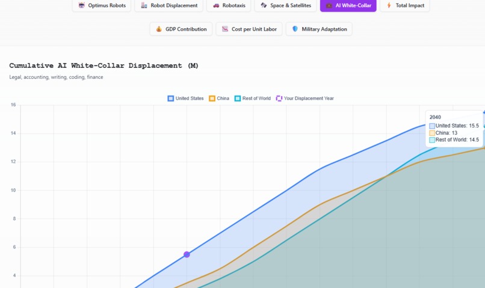Select the Cost per Unit Labor tab

[x=249, y=29]
